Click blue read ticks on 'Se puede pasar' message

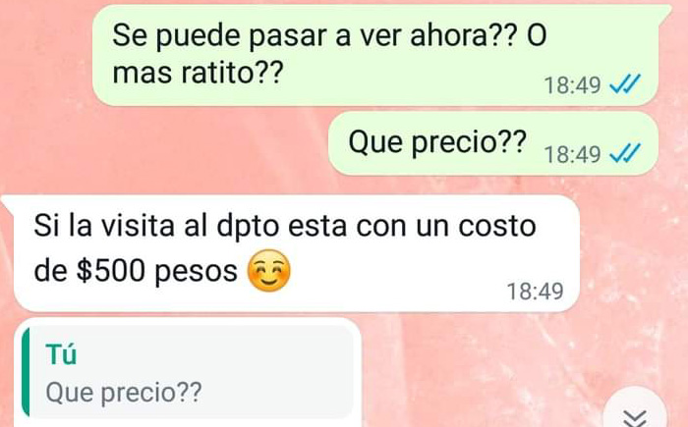coord(625,84)
